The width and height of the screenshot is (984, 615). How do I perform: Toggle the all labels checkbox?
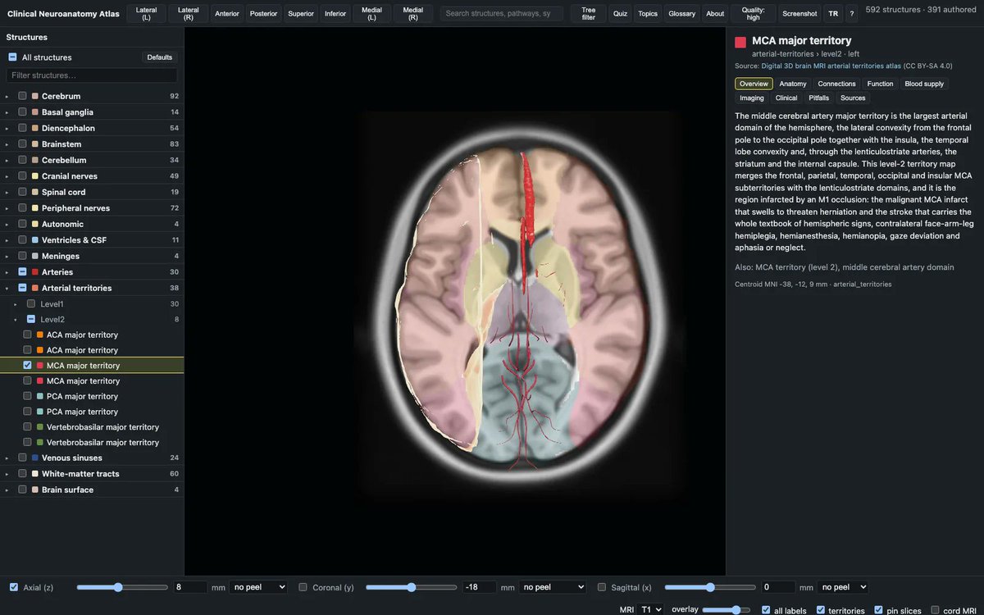point(766,610)
